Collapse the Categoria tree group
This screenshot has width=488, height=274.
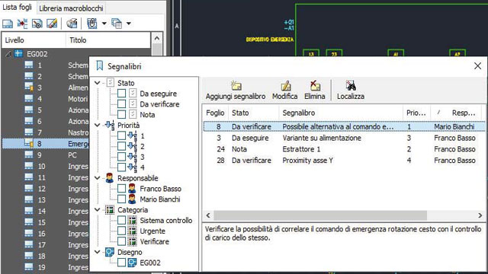[98, 210]
